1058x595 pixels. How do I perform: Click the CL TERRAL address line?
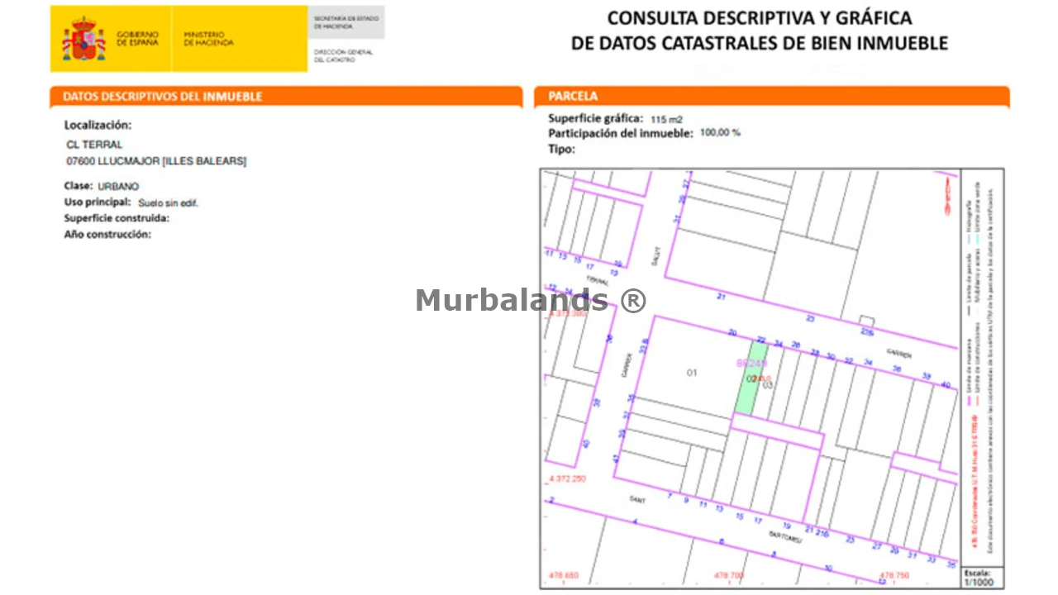(94, 145)
